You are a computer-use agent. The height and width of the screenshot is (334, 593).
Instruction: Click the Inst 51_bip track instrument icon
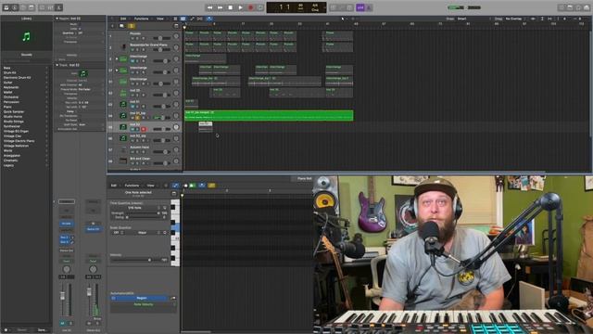click(x=123, y=115)
